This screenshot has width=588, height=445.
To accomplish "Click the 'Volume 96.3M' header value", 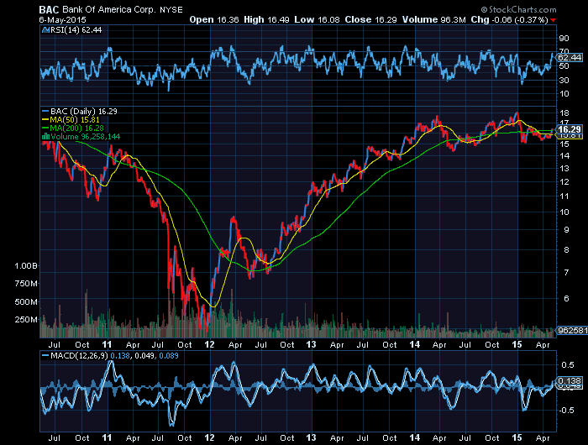I will click(x=434, y=20).
